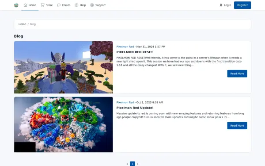This screenshot has height=166, width=265.
Task: Click the Register button
Action: 242,5
